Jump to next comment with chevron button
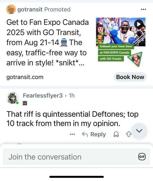153x181 pixels. point(139,131)
